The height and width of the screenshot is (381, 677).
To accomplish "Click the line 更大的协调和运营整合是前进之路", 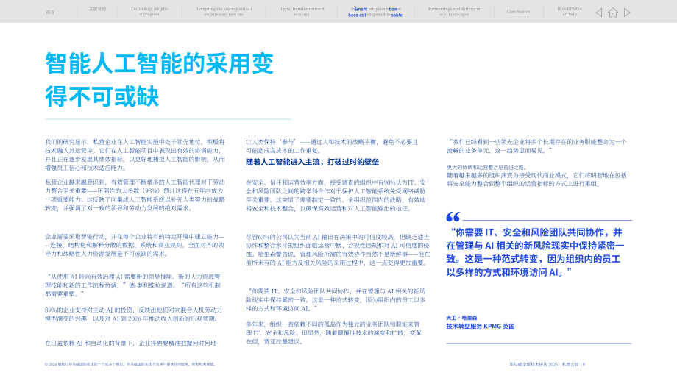I will click(x=486, y=168).
